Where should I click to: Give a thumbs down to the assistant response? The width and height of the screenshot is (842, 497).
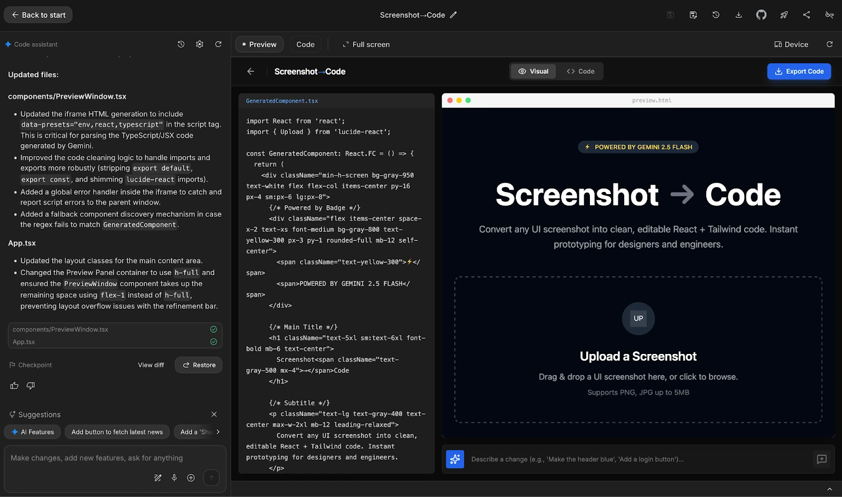click(x=31, y=386)
